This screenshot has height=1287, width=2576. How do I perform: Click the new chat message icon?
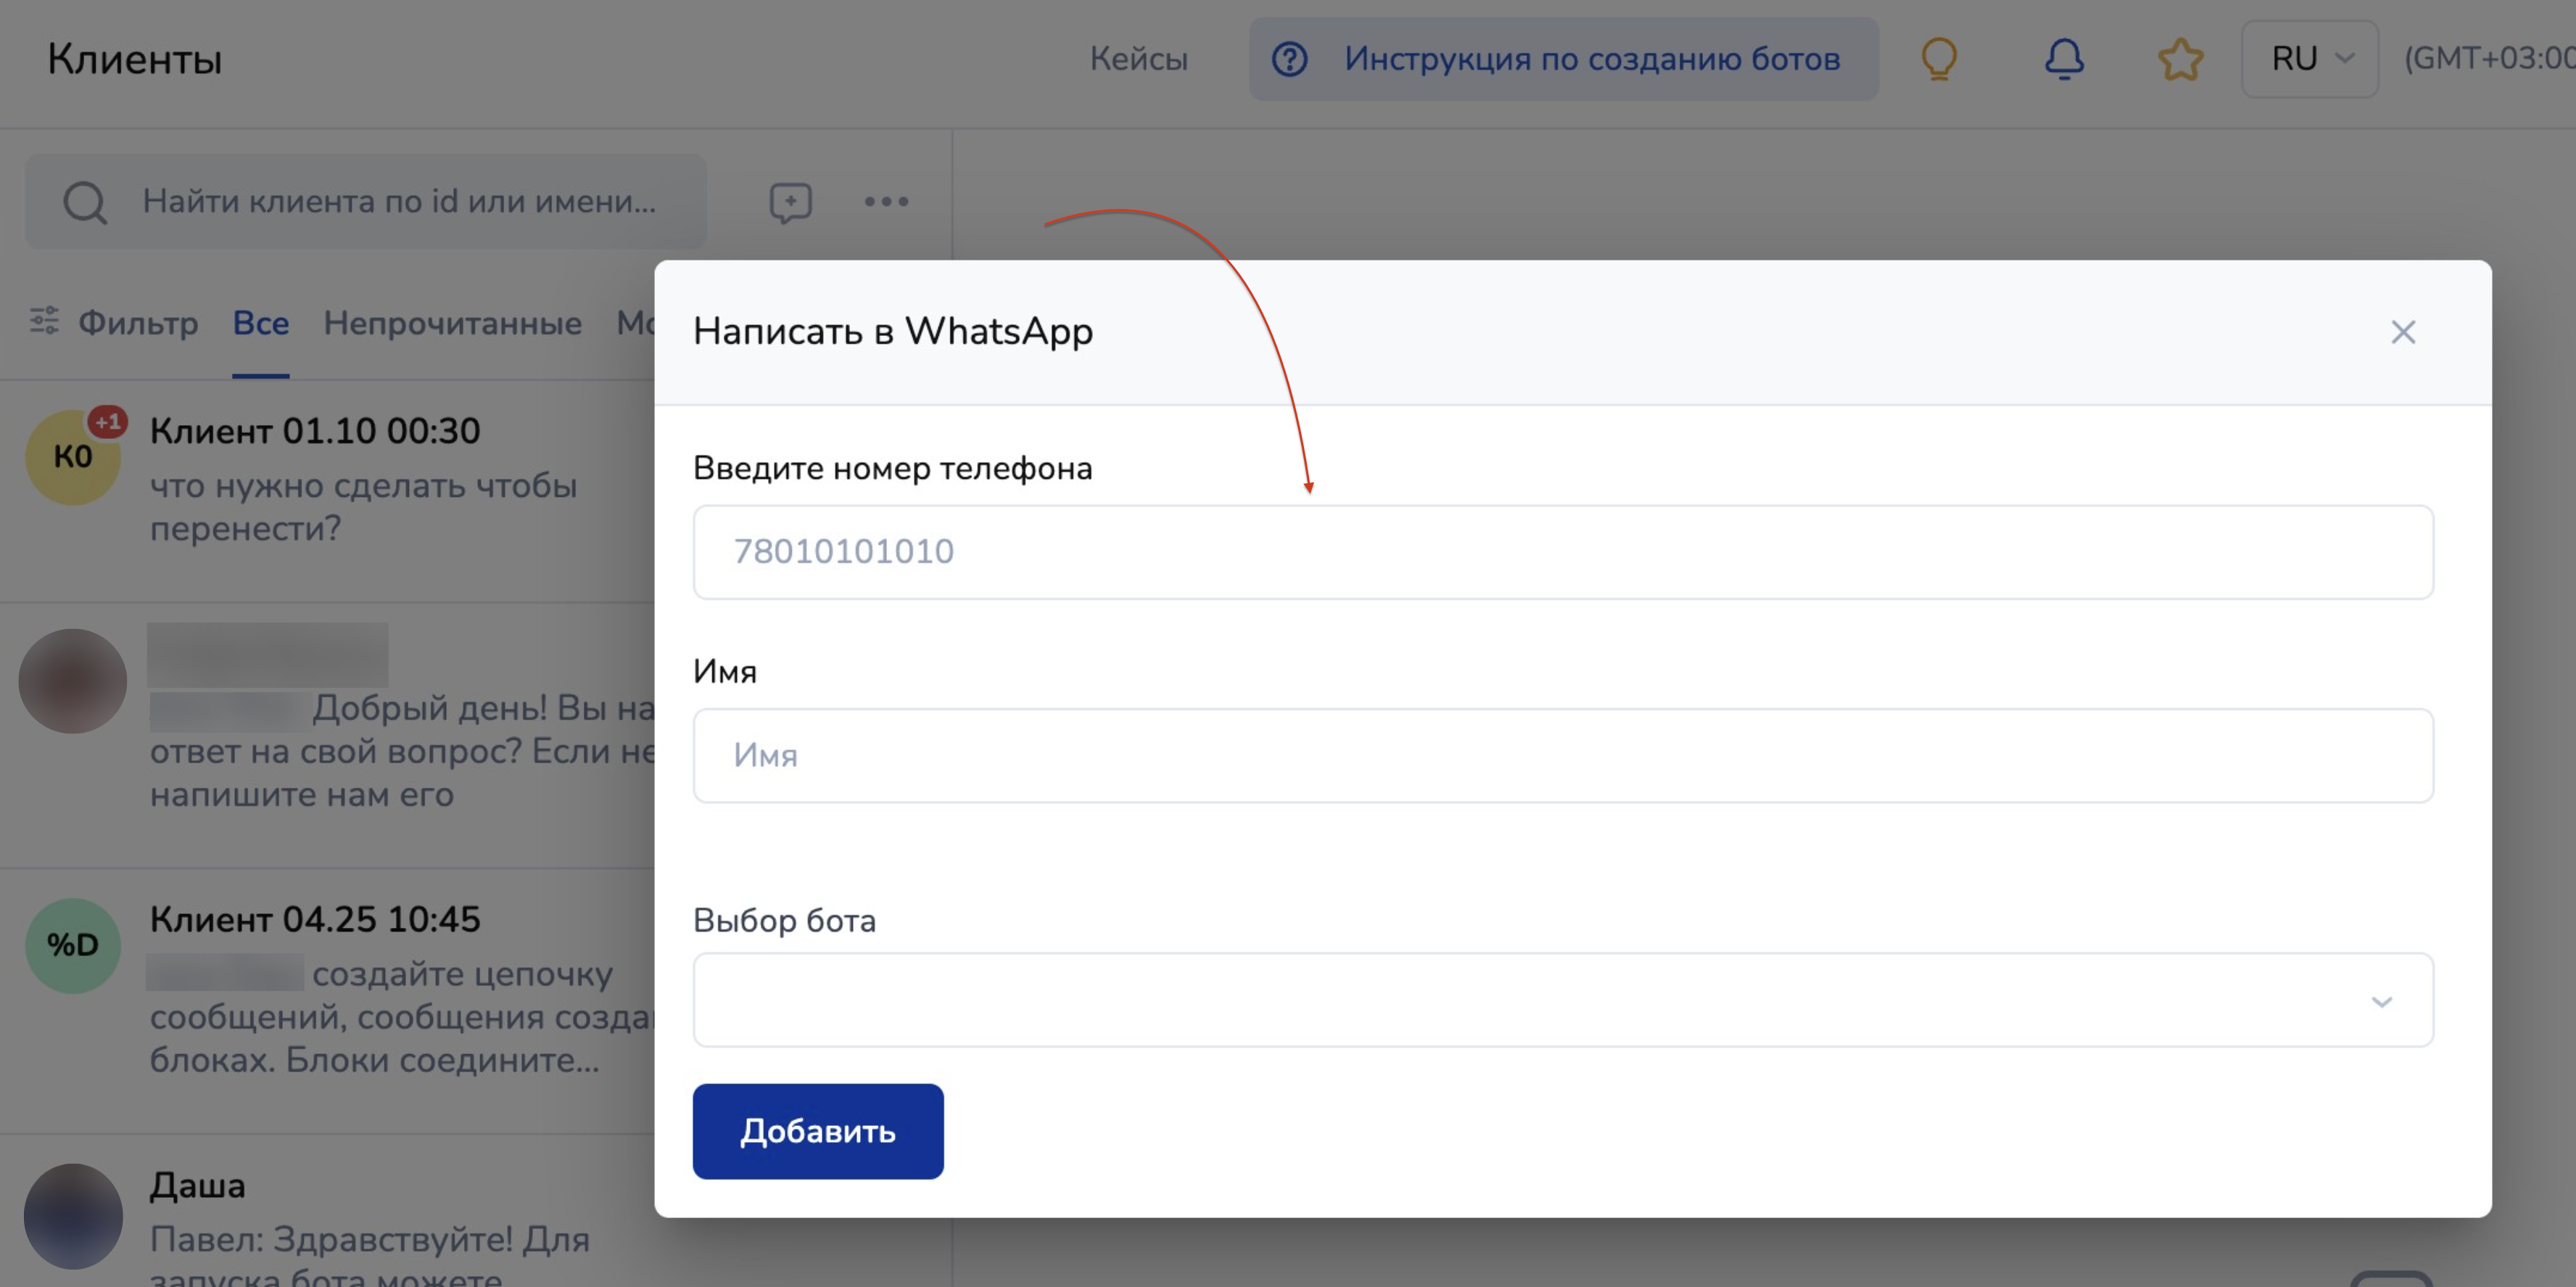pos(790,202)
